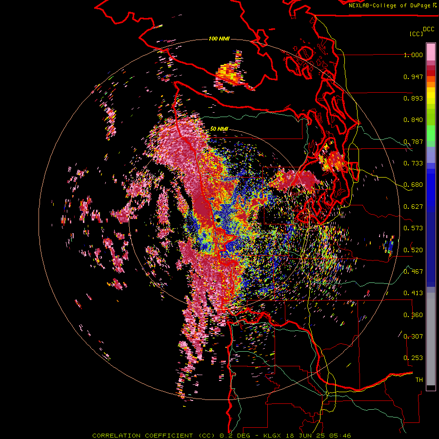Click the KLGX station identifier
Viewport: 439px width, 439px height.
272,436
